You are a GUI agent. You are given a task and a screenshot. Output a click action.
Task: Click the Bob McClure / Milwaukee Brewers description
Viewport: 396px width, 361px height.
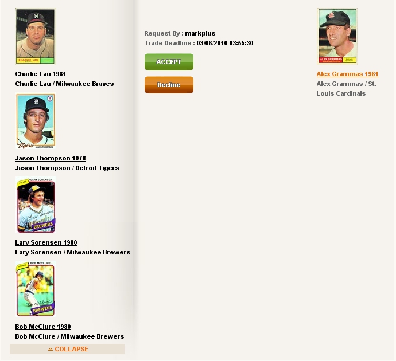point(69,336)
